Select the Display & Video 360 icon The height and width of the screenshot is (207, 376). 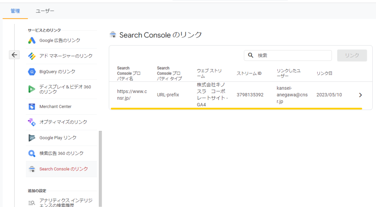[x=32, y=89]
